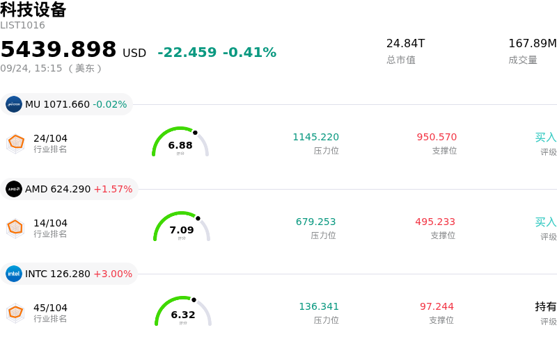557x339 pixels.
Task: Select the 24/104 industry ranking text
Action: 50,138
